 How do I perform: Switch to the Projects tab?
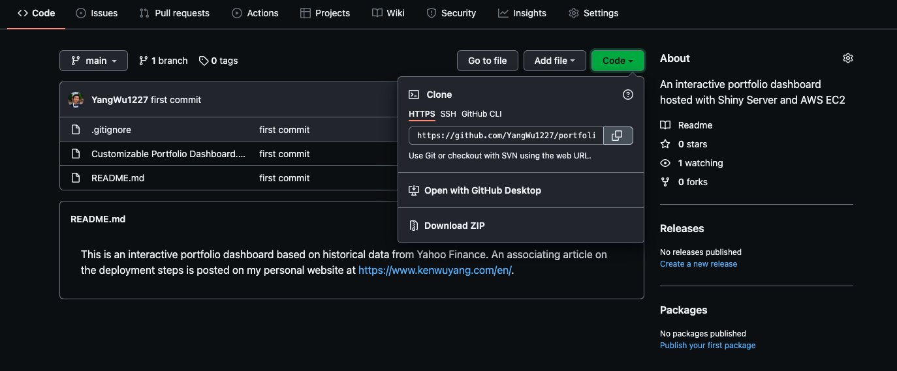click(325, 13)
